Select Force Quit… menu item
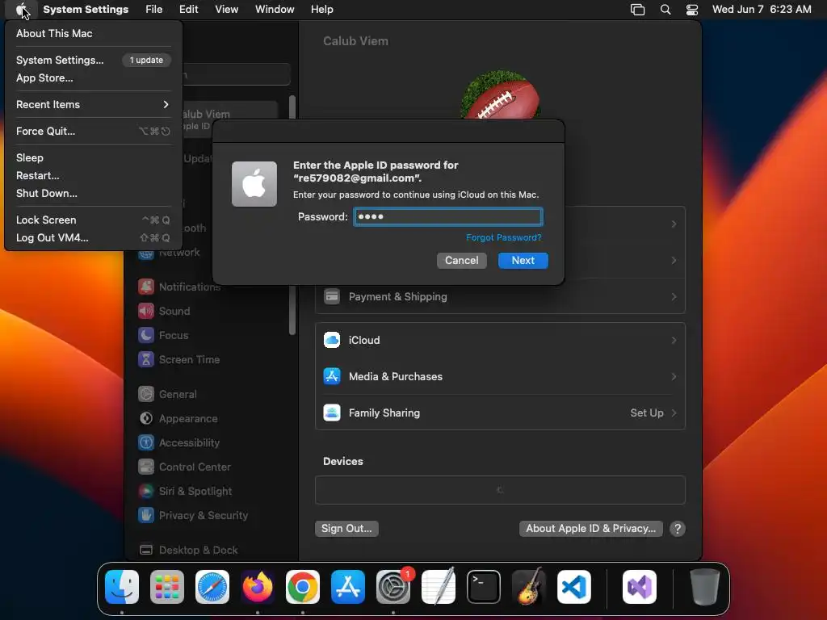The height and width of the screenshot is (620, 827). point(93,131)
